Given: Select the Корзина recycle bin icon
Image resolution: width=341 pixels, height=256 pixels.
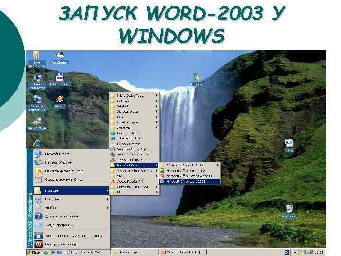Looking at the screenshot, I should tap(289, 211).
